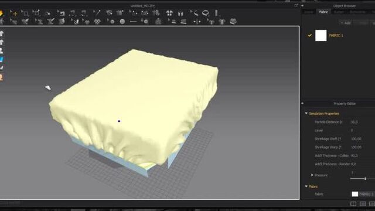
Task: Select the checkered texture edit icon
Action: click(97, 22)
